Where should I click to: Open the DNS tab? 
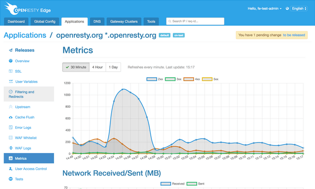click(97, 22)
